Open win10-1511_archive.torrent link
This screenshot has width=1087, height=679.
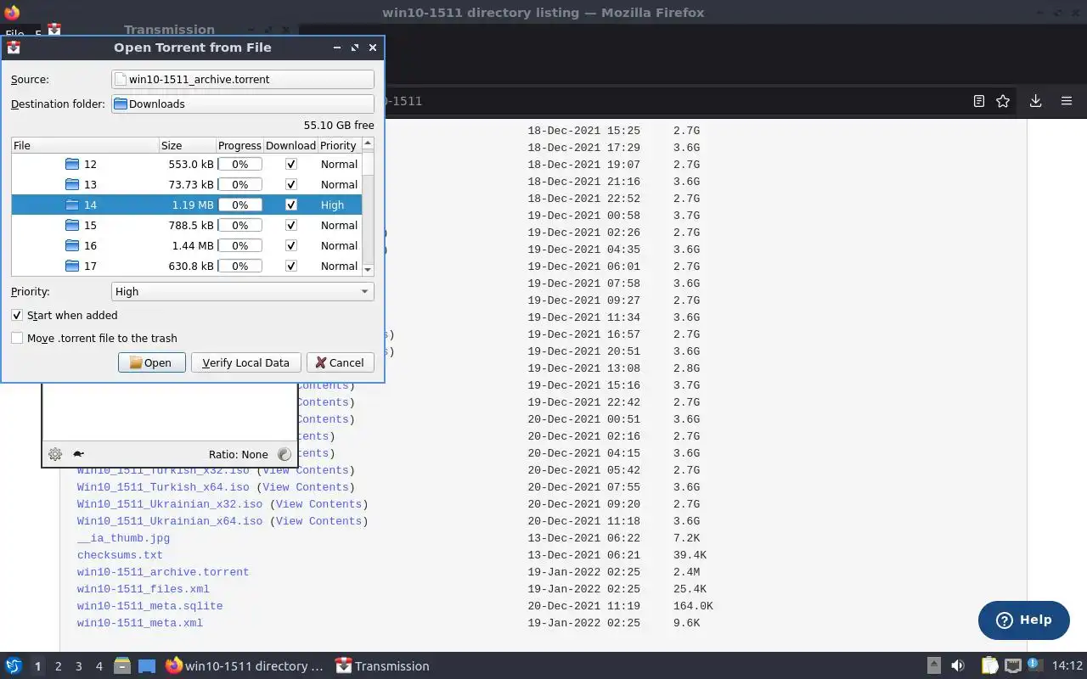[x=163, y=572]
